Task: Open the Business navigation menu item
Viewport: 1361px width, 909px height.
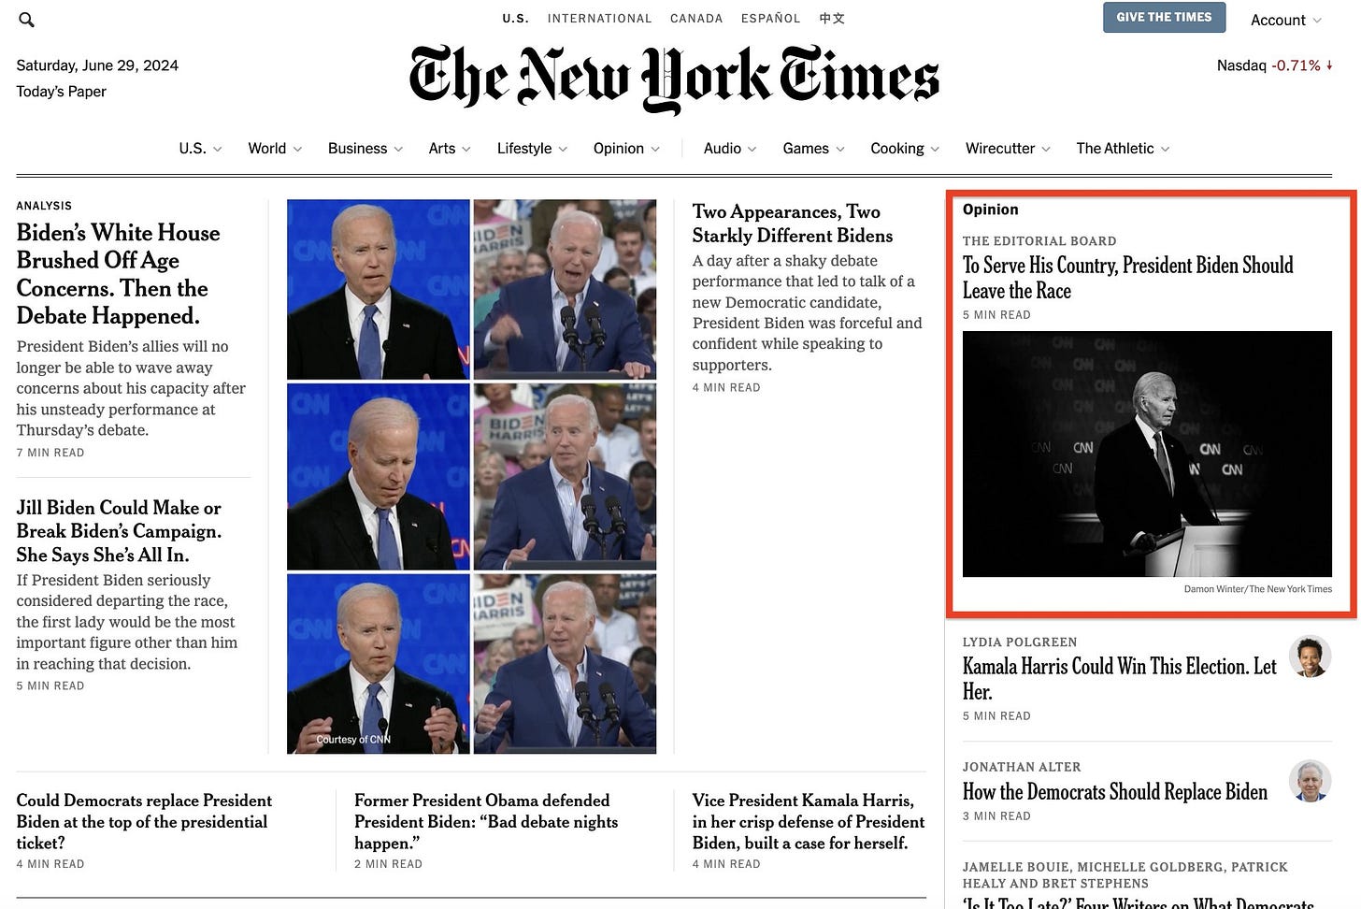Action: [357, 149]
